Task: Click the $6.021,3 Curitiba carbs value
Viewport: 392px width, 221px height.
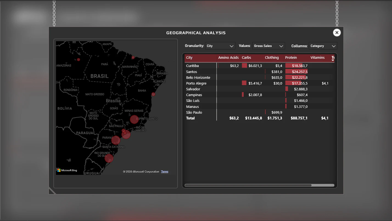Action: 255,66
